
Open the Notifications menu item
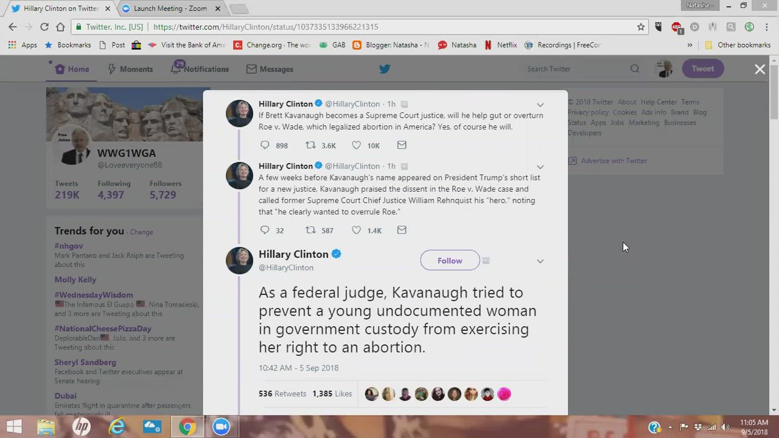point(200,69)
